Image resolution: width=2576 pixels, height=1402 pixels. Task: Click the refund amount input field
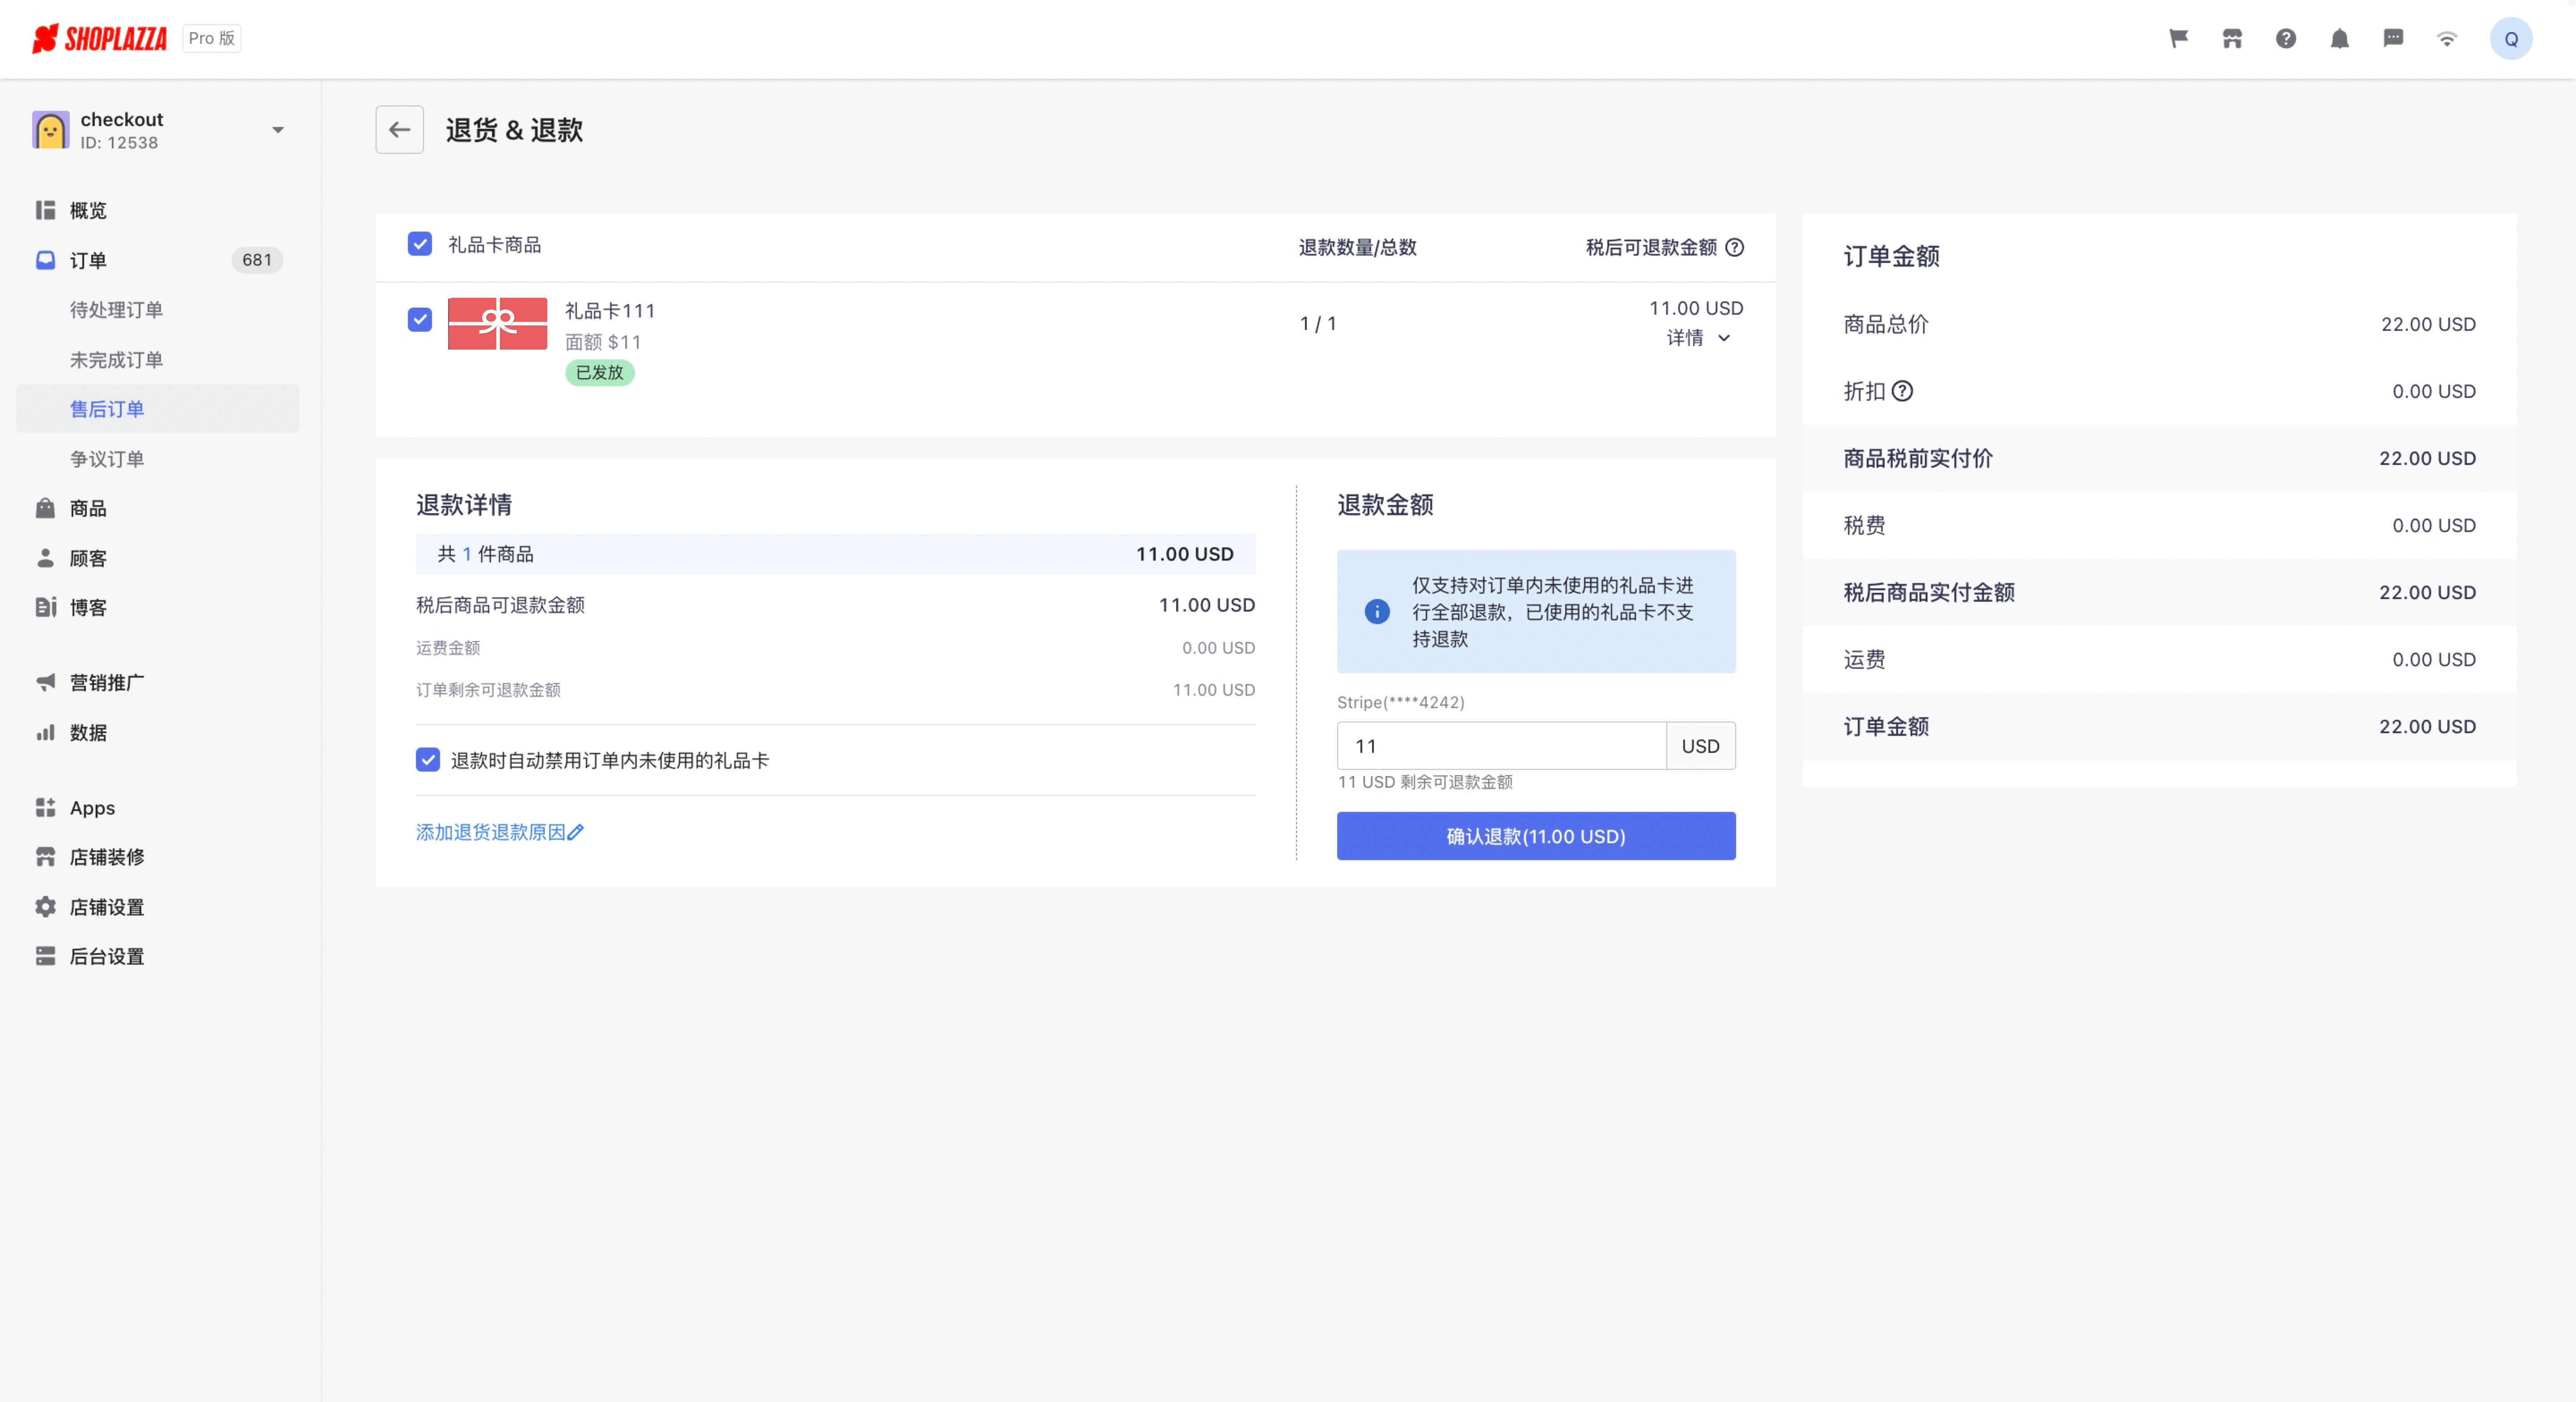click(1500, 746)
